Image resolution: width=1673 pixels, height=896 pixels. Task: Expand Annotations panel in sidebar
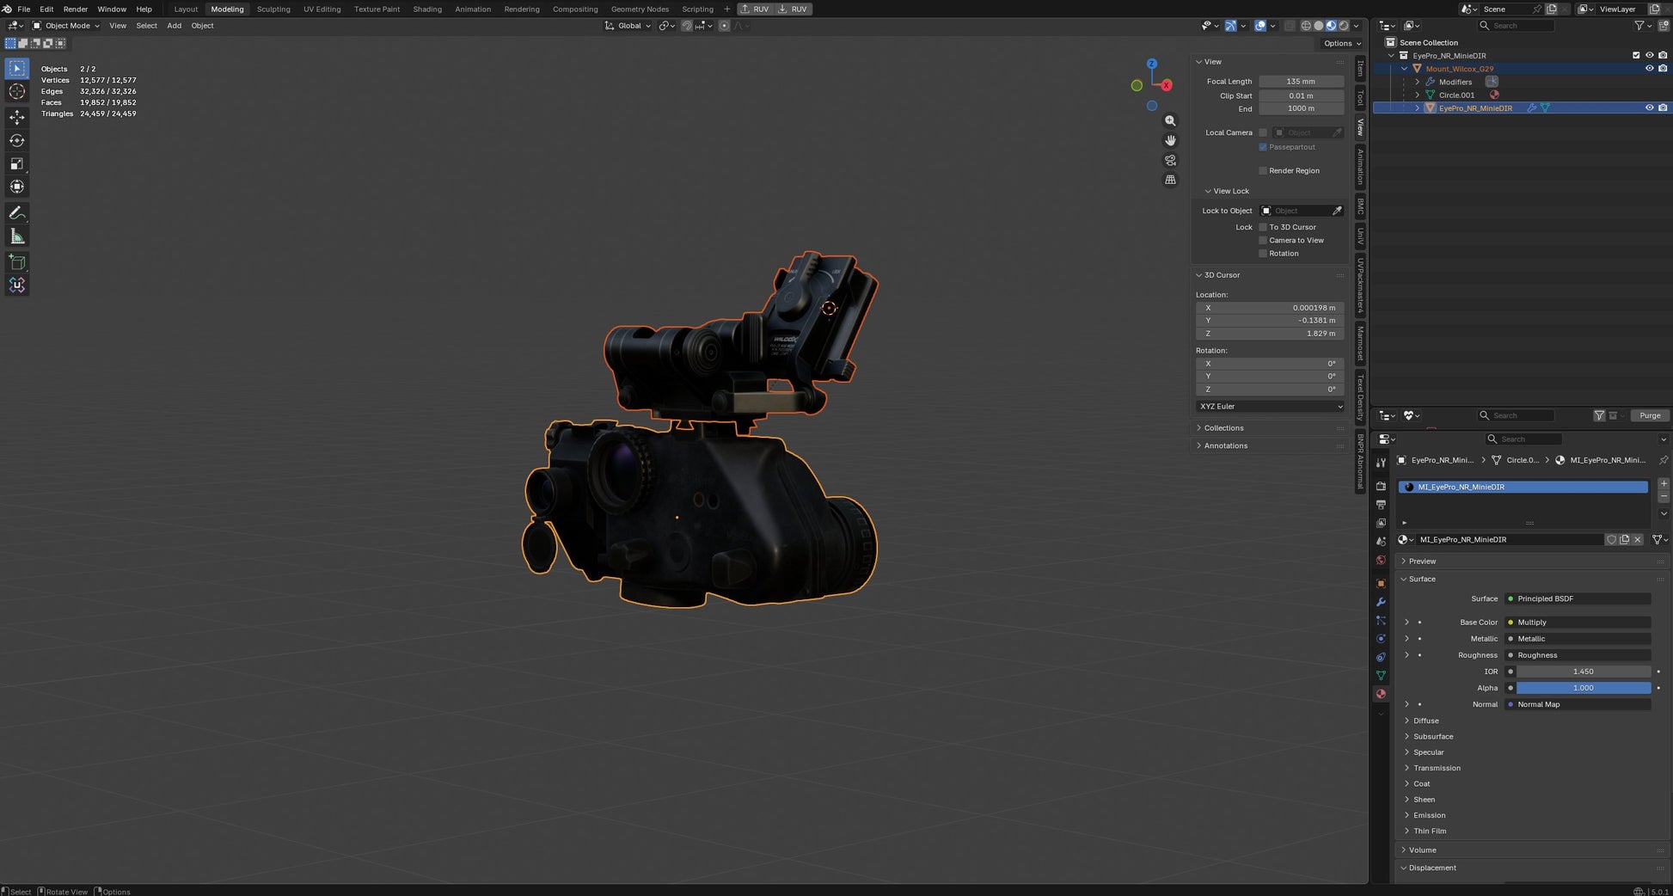(x=1225, y=445)
